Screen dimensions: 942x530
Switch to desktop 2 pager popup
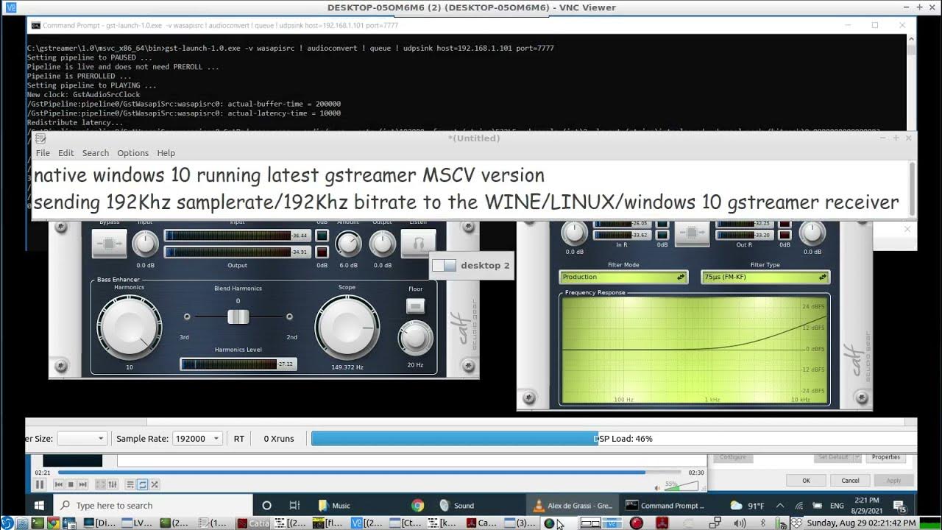[x=471, y=266]
